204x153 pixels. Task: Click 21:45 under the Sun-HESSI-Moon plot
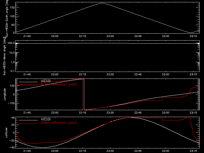coord(27,74)
